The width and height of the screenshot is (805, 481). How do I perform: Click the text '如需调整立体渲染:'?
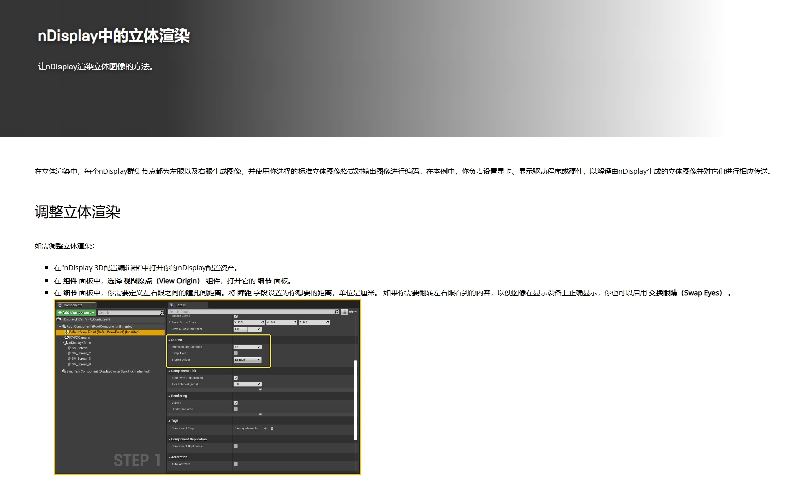[x=65, y=246]
